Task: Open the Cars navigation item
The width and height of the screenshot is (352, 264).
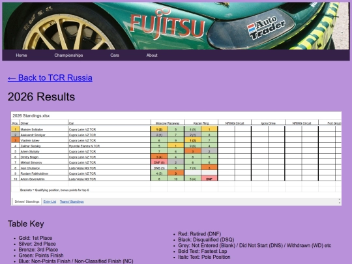Action: tap(115, 55)
